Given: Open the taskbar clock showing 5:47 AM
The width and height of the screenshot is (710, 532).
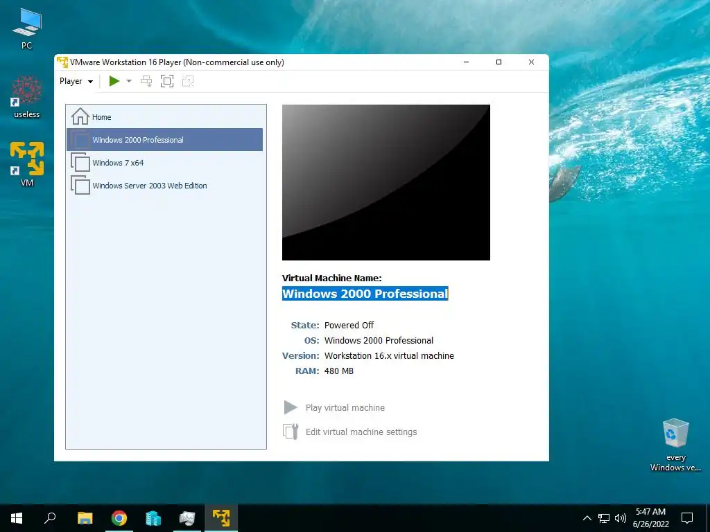Looking at the screenshot, I should point(650,518).
